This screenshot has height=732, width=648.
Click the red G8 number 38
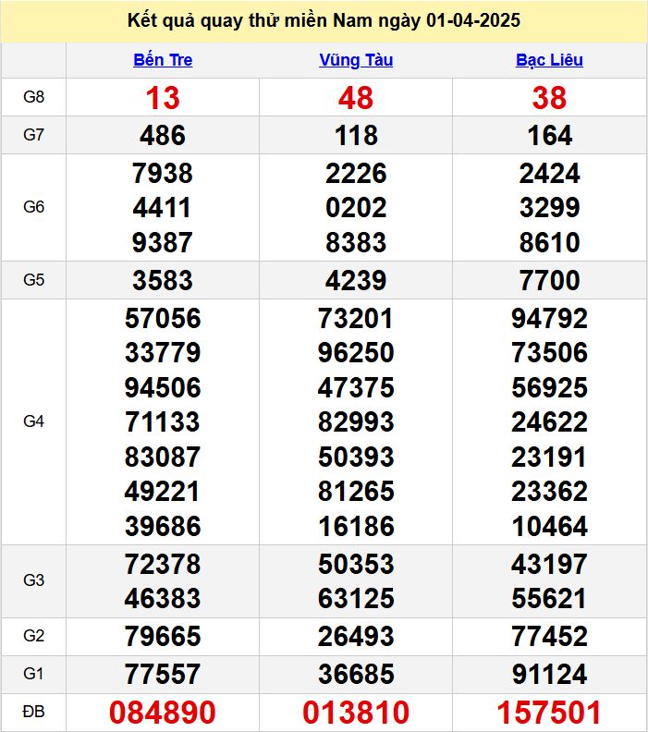pos(549,98)
